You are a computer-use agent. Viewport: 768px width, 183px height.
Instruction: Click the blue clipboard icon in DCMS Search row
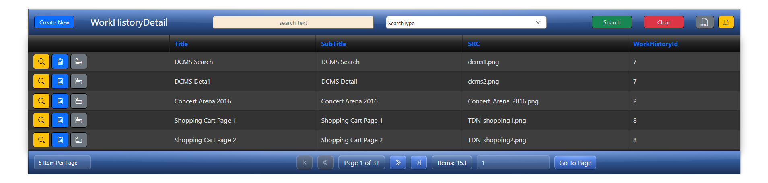click(x=60, y=62)
